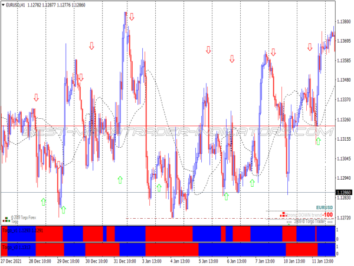Click the 1.13155 price scale label

tap(343, 139)
